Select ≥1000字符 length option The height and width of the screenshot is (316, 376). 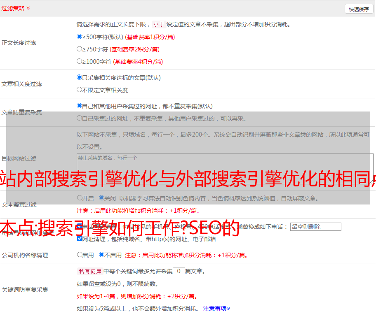[79, 61]
